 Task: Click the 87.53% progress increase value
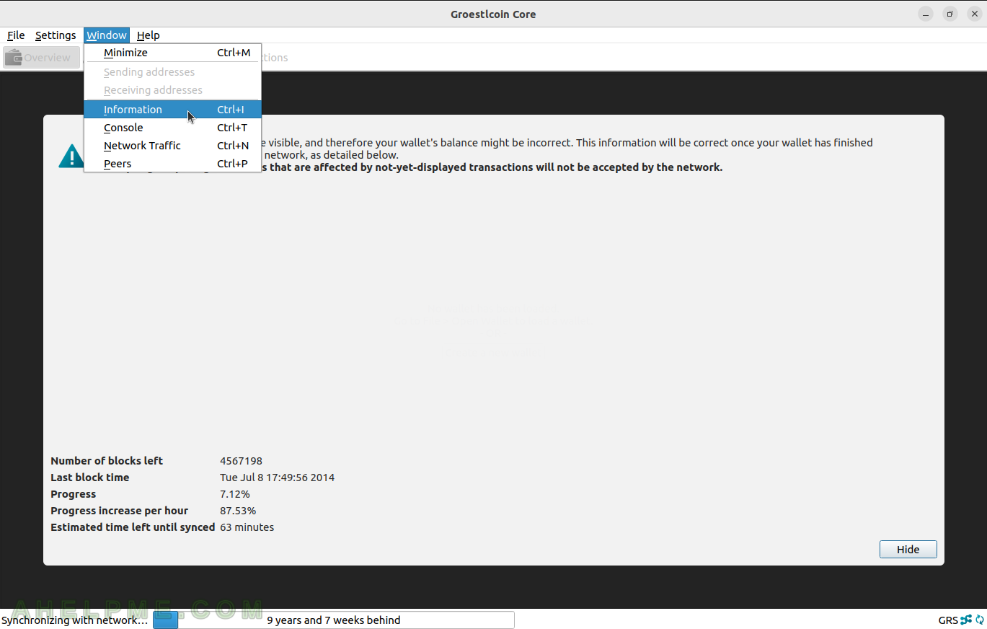pos(238,511)
